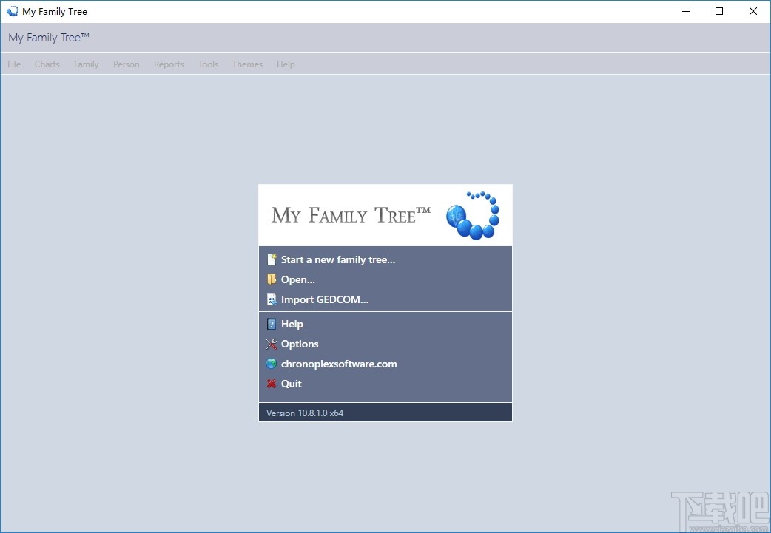This screenshot has height=533, width=771.
Task: Choose Open... on the start panel
Action: coord(298,279)
